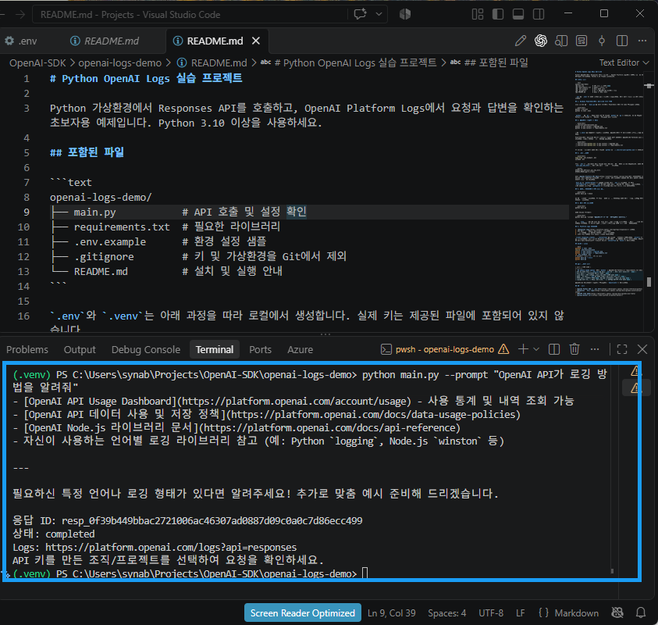Close the terminal panel
This screenshot has height=625, width=658.
pos(642,349)
